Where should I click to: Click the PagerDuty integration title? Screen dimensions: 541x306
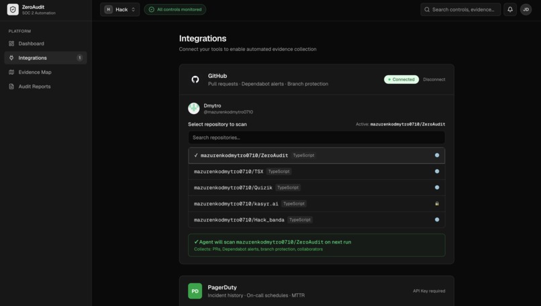(x=222, y=287)
